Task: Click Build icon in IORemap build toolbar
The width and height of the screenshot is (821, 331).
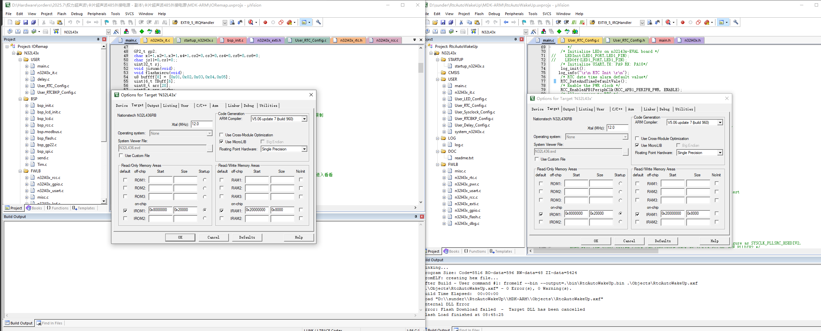Action: (x=18, y=31)
